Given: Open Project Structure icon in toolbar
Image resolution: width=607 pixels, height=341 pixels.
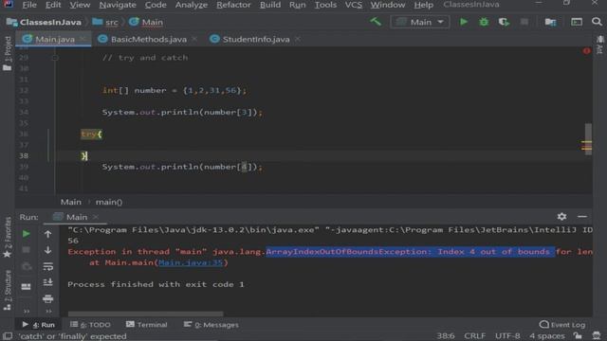Looking at the screenshot, I should coord(550,22).
